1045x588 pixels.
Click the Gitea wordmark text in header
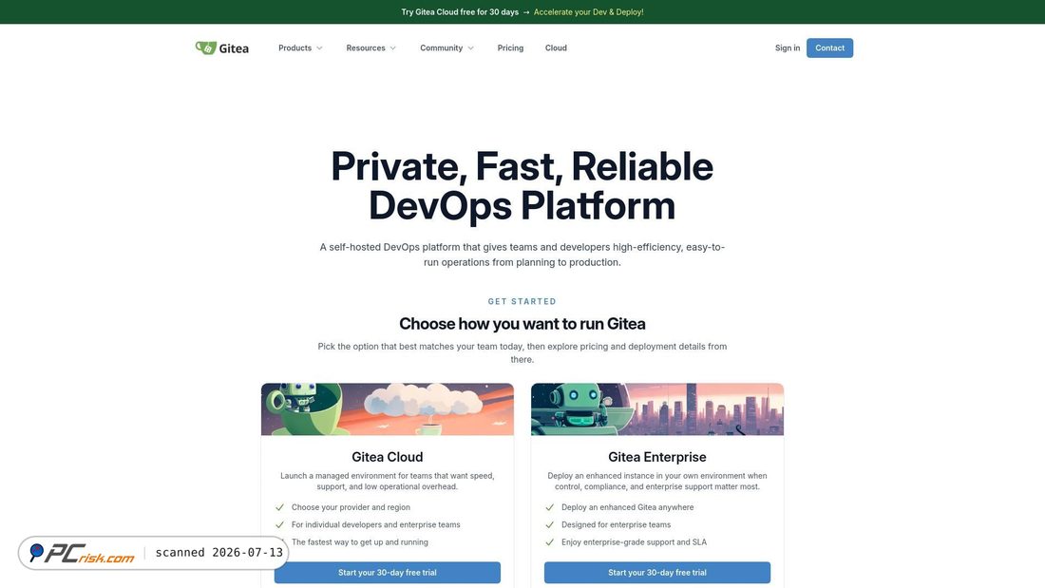click(234, 48)
